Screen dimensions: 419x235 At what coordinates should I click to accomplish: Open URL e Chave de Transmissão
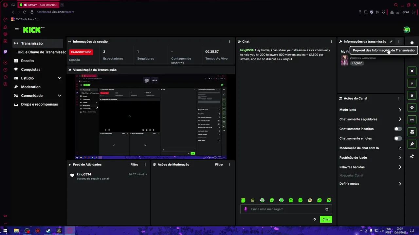(42, 52)
